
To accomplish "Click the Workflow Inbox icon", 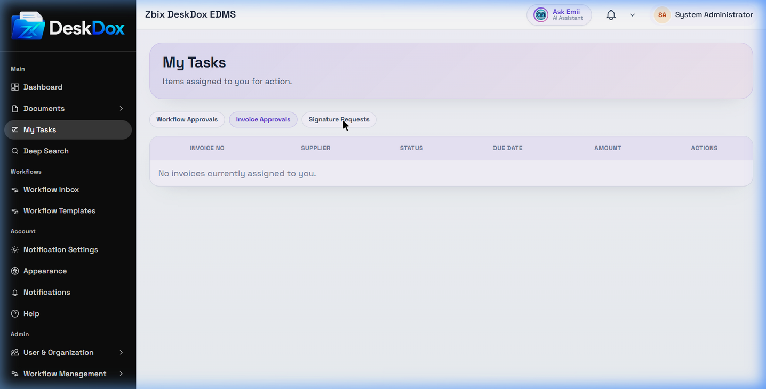I will tap(15, 190).
